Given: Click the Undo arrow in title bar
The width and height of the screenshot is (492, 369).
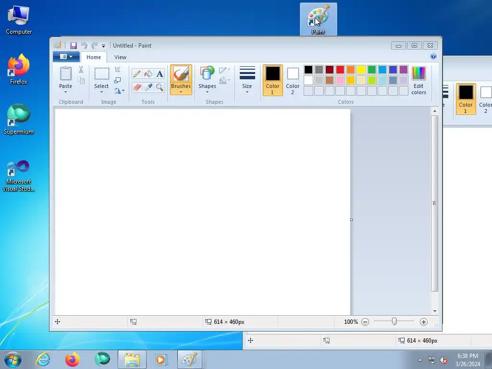Looking at the screenshot, I should pos(84,46).
